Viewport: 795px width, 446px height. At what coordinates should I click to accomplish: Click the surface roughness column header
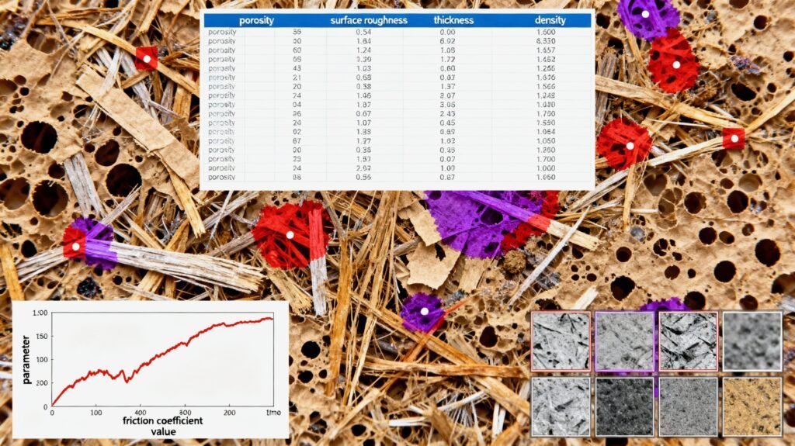tap(369, 20)
